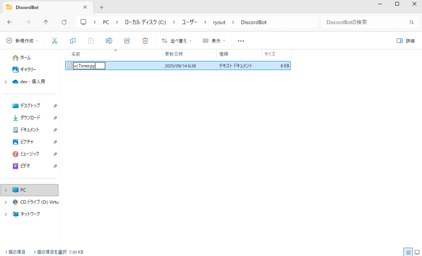The image size is (422, 256).
Task: Open a new tab with plus button
Action: tap(102, 7)
